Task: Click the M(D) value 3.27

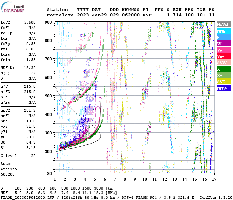Action: (31, 73)
